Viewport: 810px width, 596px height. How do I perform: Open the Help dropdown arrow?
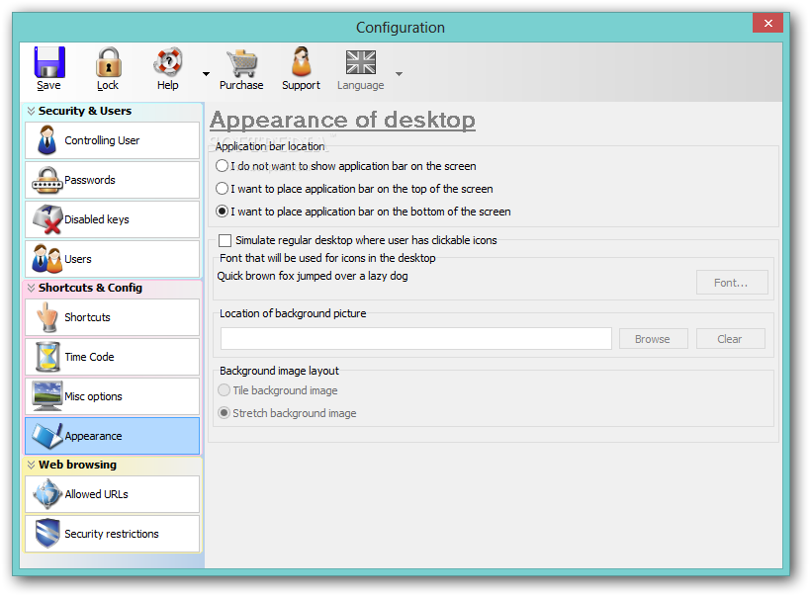(206, 74)
